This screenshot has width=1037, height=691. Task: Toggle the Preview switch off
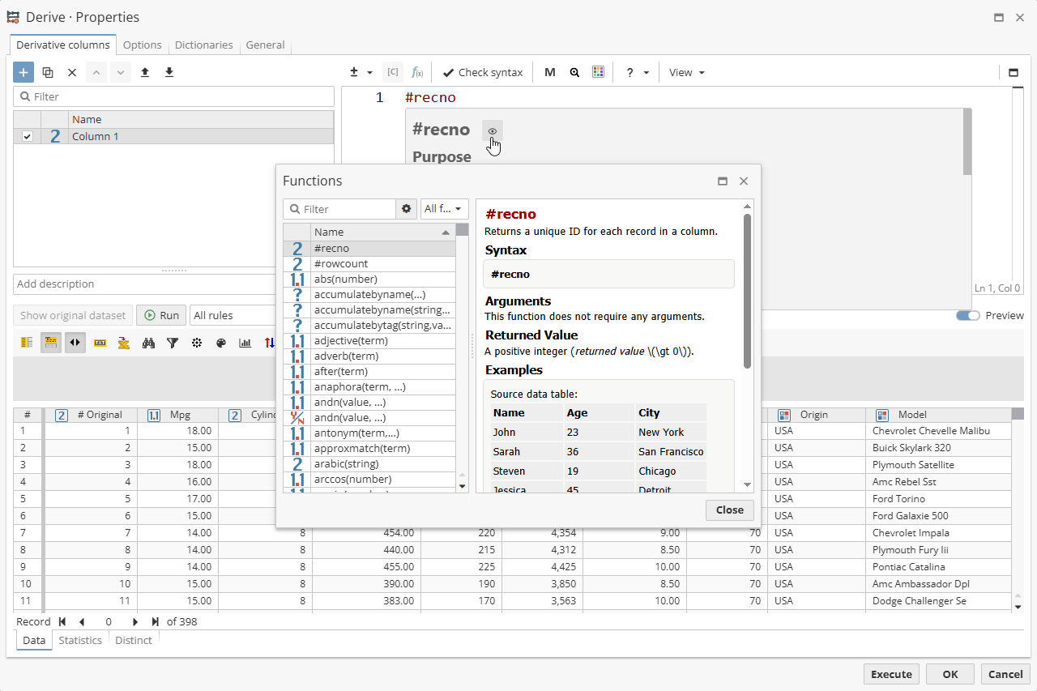click(x=967, y=315)
